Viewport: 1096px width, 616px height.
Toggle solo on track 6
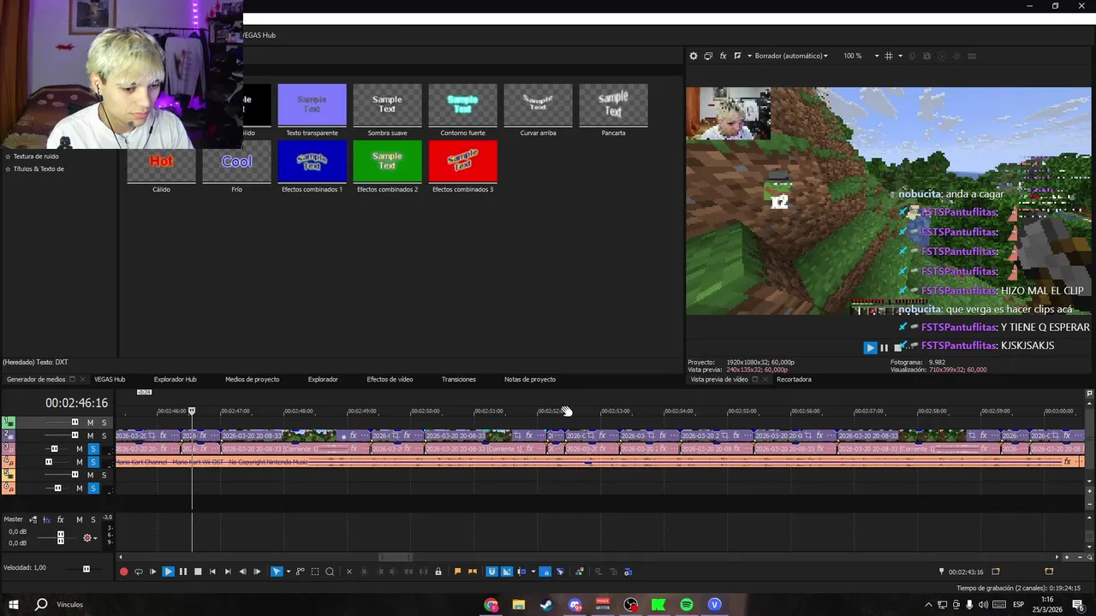[x=93, y=489]
